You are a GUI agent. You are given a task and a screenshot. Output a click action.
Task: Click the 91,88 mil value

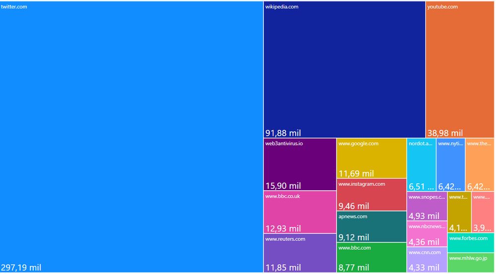283,133
